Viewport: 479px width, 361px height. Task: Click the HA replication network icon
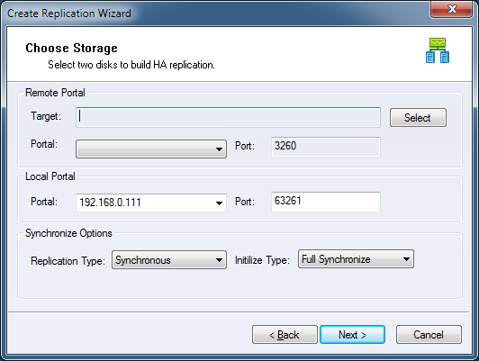click(438, 50)
